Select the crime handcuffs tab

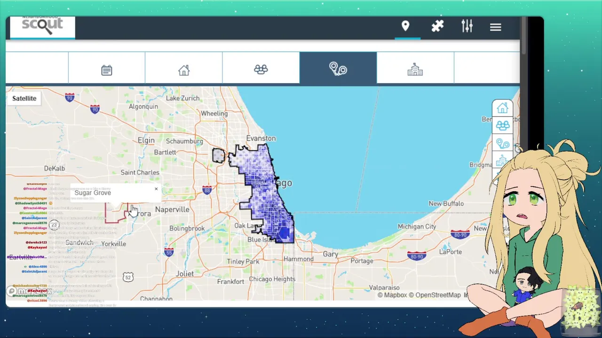pyautogui.click(x=338, y=68)
